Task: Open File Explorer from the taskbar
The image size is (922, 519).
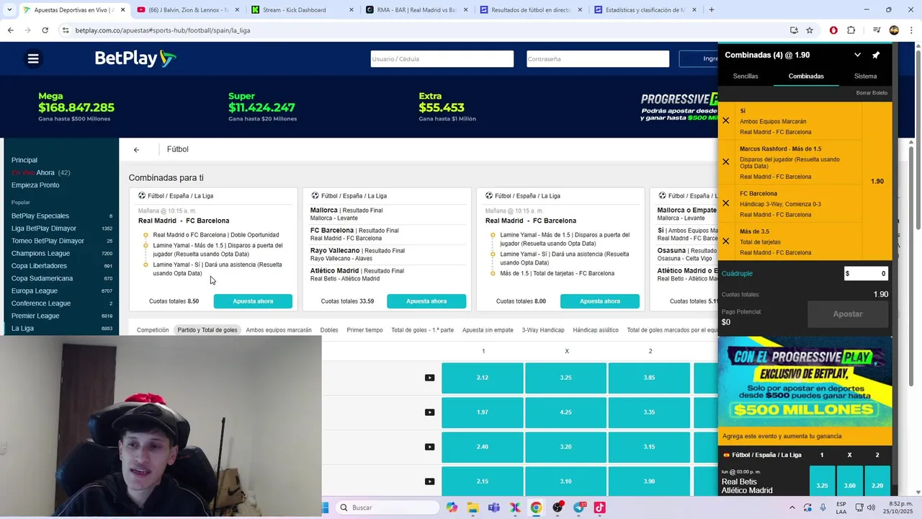Action: [473, 507]
